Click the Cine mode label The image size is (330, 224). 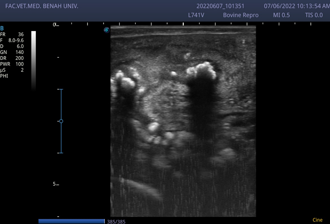[318, 220]
